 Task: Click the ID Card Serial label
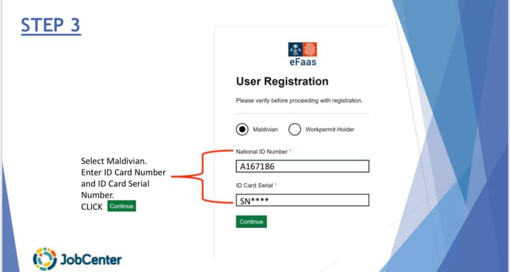pyautogui.click(x=254, y=185)
